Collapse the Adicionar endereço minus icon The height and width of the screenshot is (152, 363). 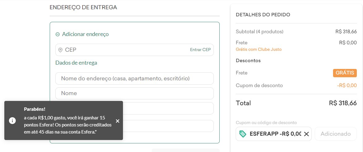[58, 34]
